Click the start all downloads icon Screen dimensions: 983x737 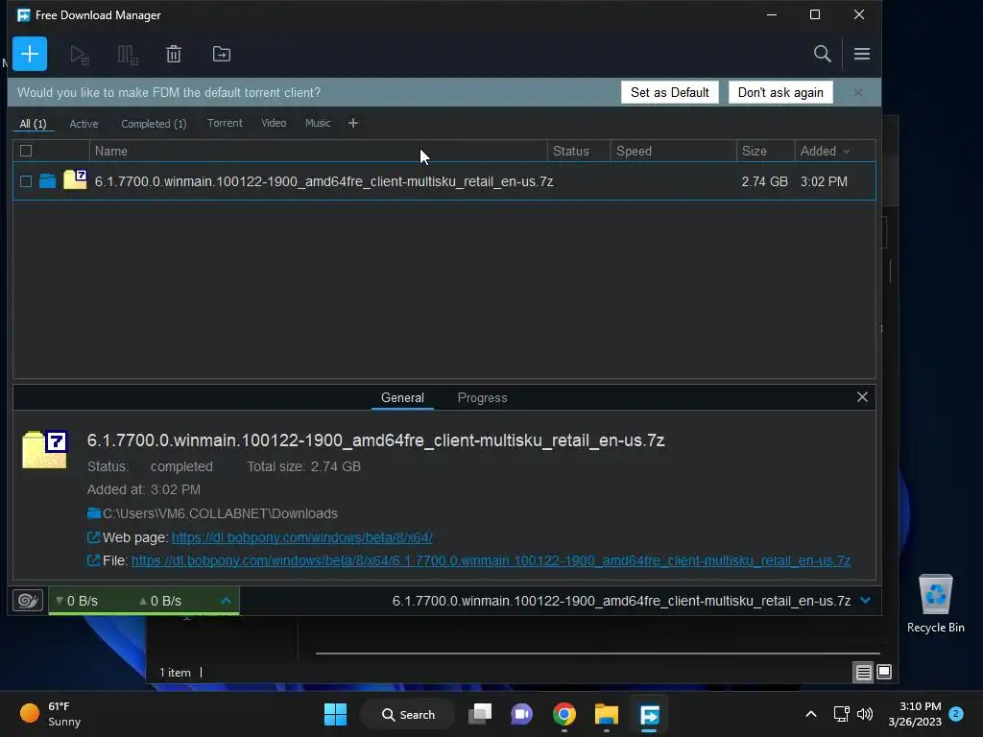coord(79,55)
